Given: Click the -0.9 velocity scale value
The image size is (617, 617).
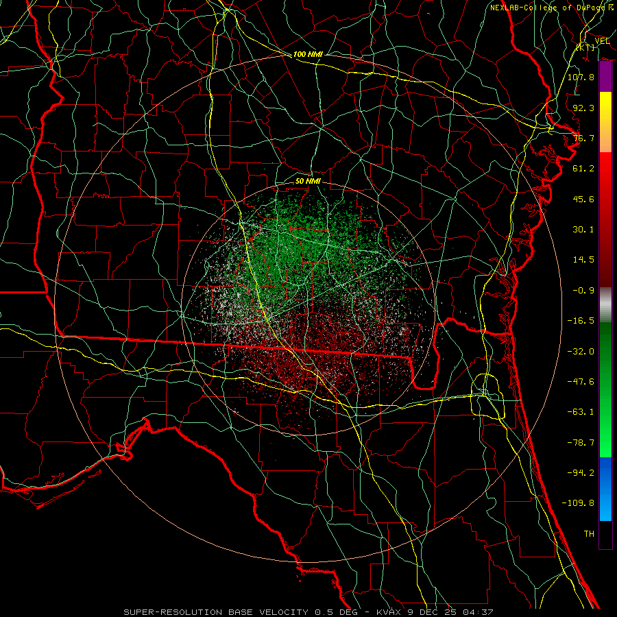Looking at the screenshot, I should point(583,291).
